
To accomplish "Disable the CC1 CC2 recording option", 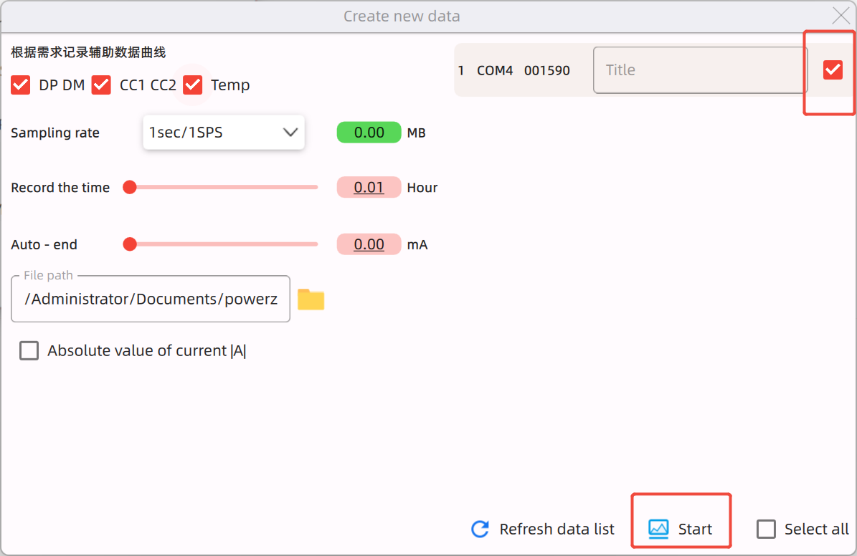I will pos(101,85).
